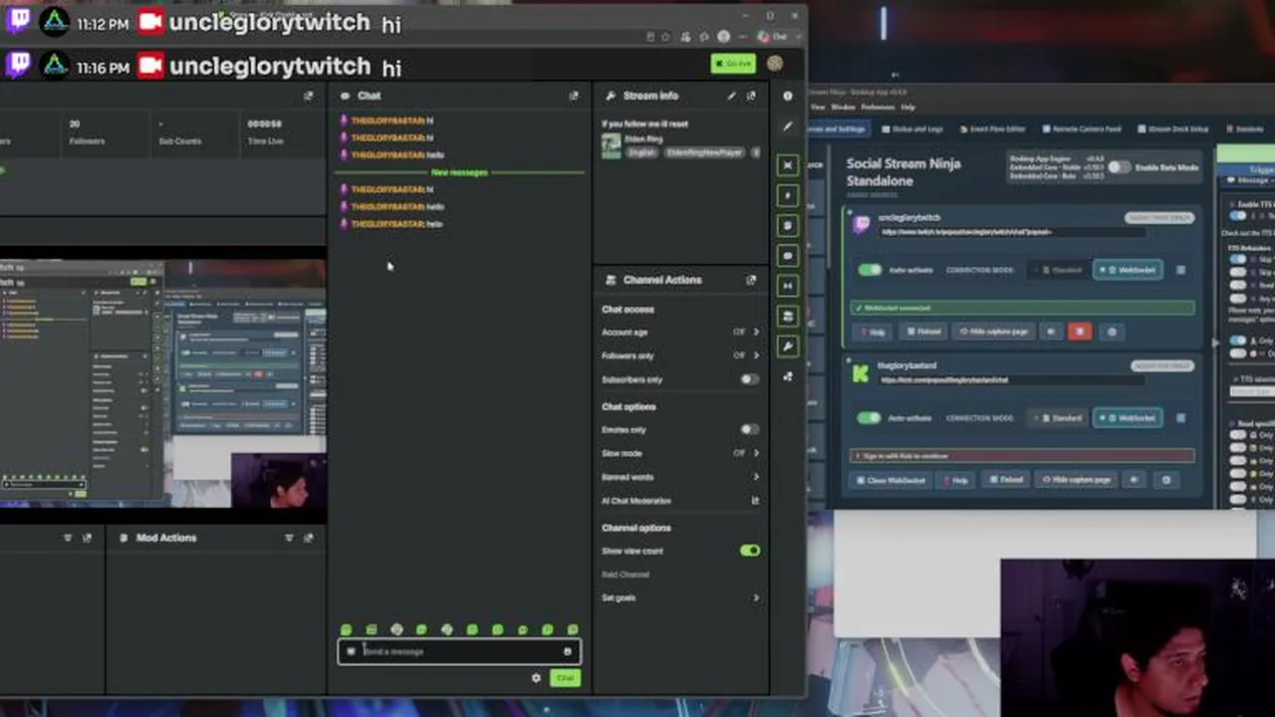Disable Show view count
This screenshot has height=717, width=1275.
(750, 551)
